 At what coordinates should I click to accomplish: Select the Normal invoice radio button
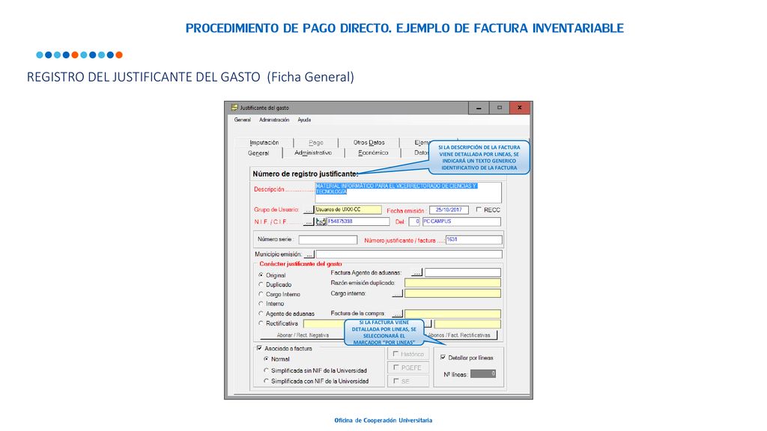point(267,359)
